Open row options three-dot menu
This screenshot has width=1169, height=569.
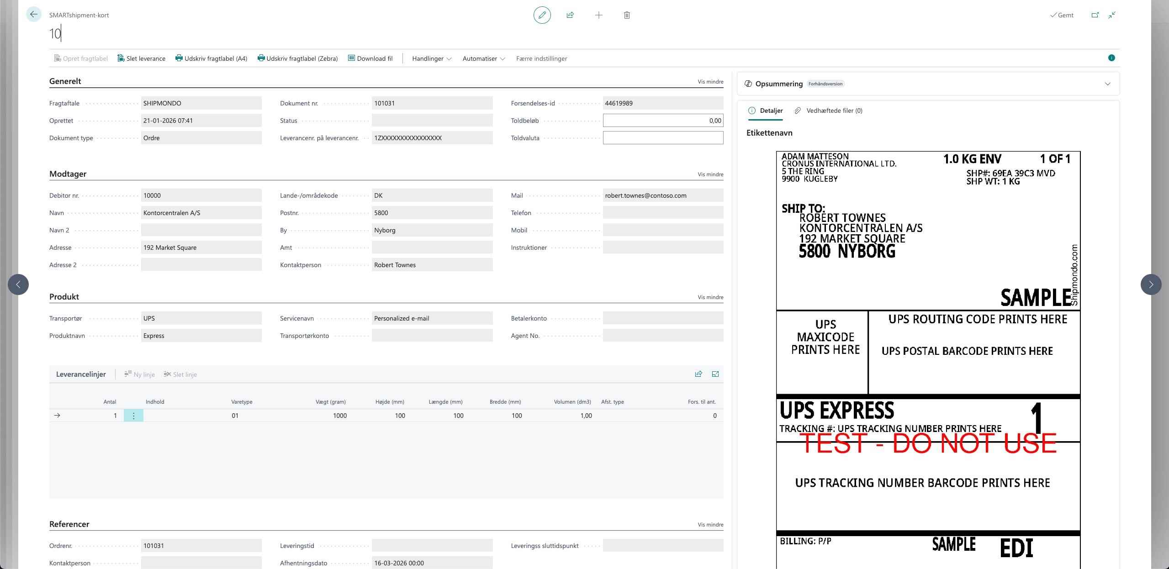(133, 416)
